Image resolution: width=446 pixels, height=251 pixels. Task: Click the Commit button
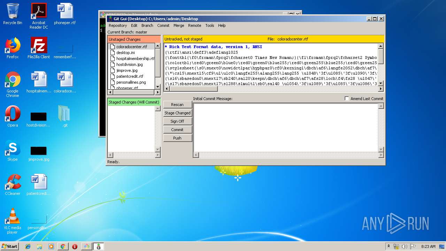pyautogui.click(x=177, y=130)
